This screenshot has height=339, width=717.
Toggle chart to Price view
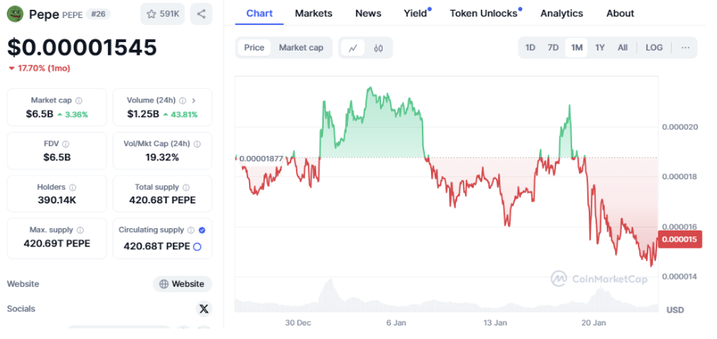tap(254, 47)
